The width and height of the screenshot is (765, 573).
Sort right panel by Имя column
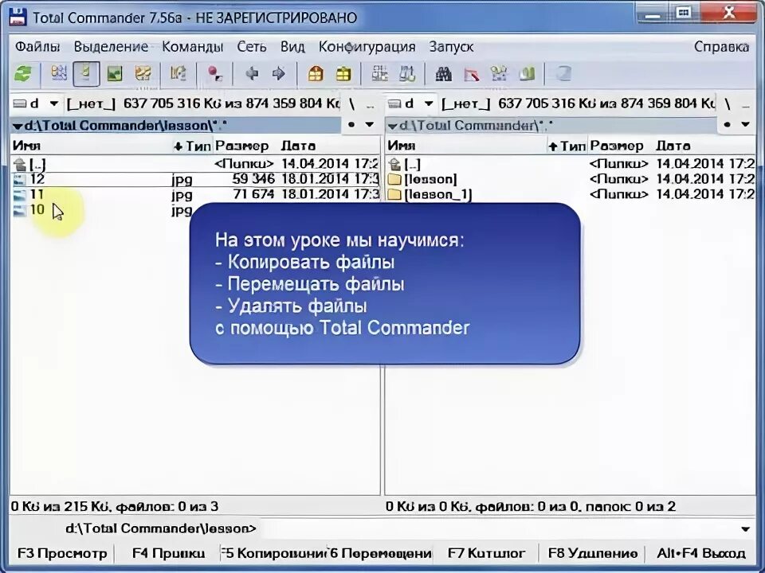466,146
